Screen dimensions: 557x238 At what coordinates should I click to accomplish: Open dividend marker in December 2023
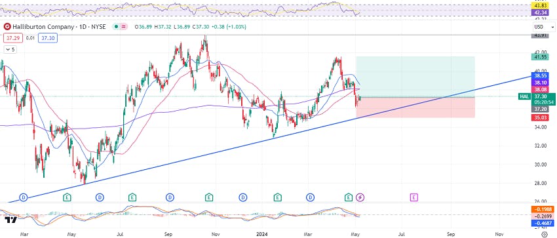242,197
